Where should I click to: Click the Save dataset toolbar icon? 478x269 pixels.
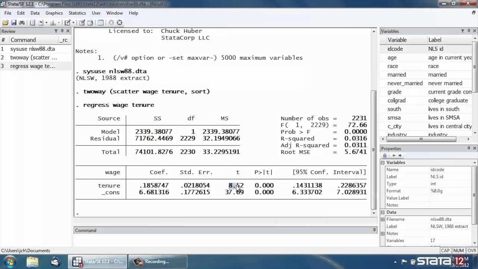(14, 23)
